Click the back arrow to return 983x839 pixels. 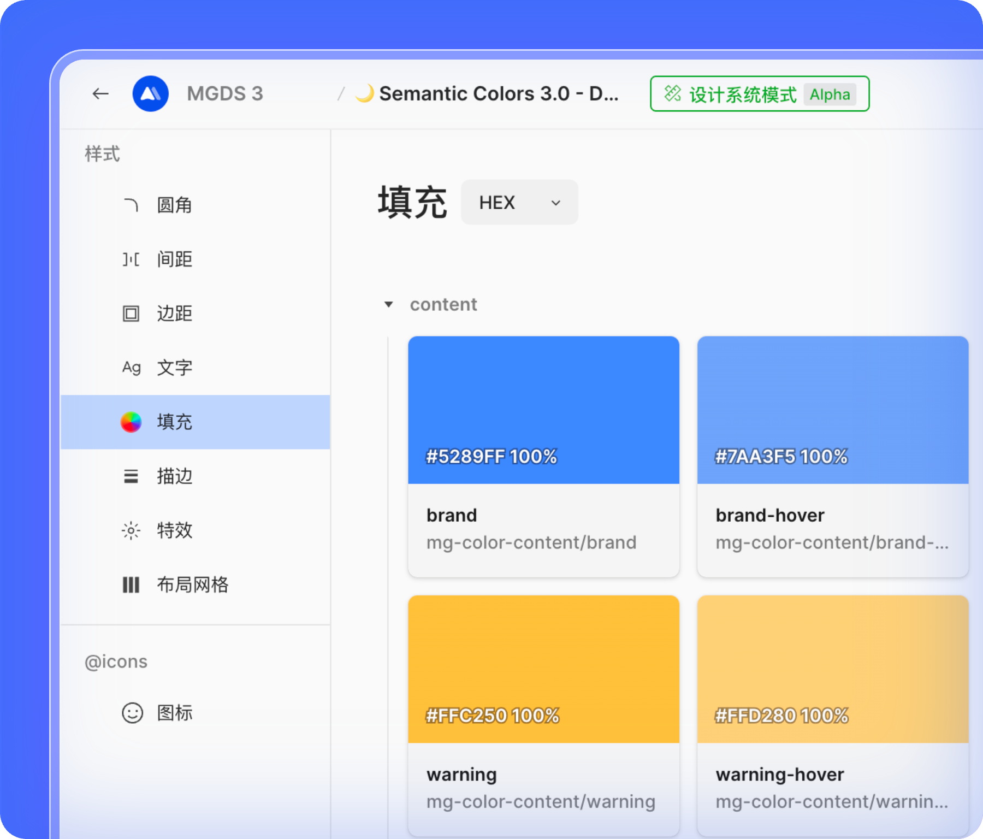click(x=100, y=93)
